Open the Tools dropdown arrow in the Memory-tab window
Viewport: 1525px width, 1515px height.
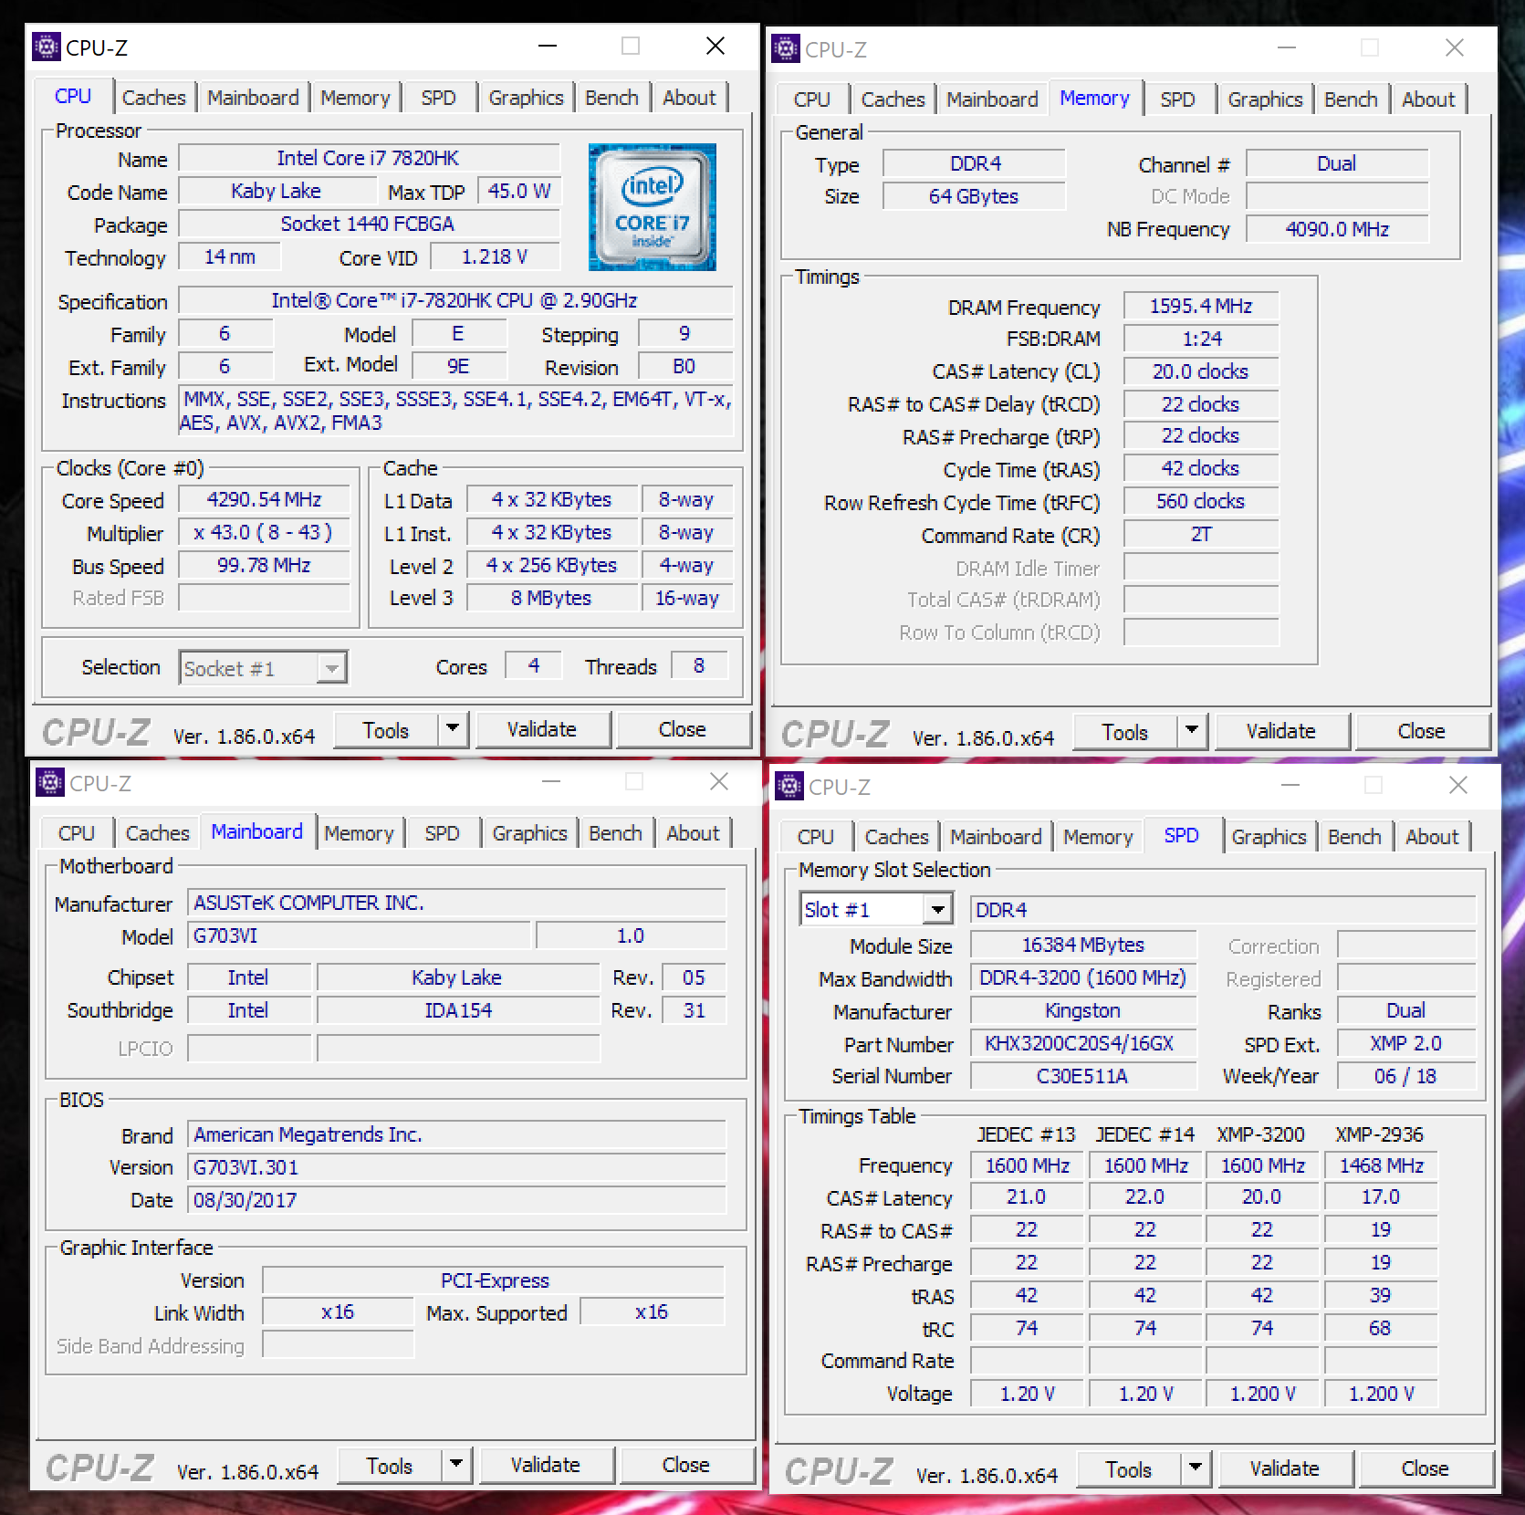click(1192, 731)
